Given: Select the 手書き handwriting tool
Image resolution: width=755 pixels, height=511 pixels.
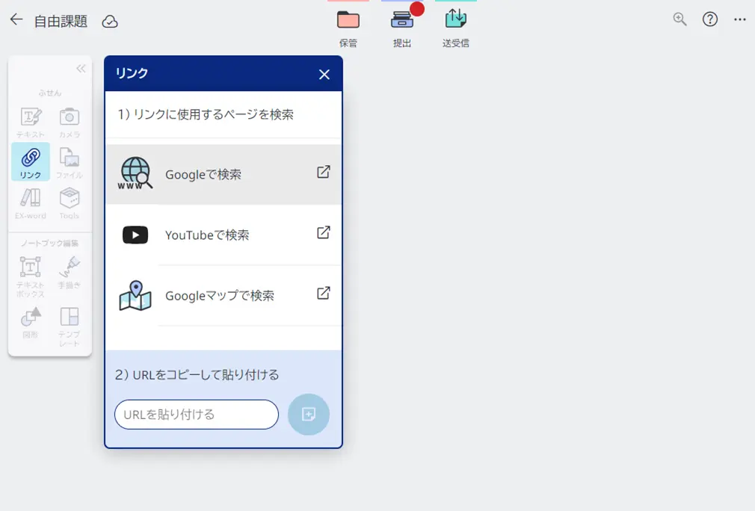Looking at the screenshot, I should click(70, 266).
